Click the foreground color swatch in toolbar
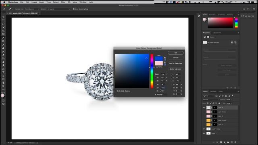Screen dimensions: 258x145 tap(2, 95)
